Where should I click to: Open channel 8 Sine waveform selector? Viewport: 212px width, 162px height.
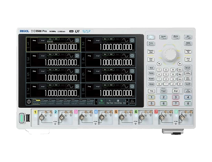[105, 85]
